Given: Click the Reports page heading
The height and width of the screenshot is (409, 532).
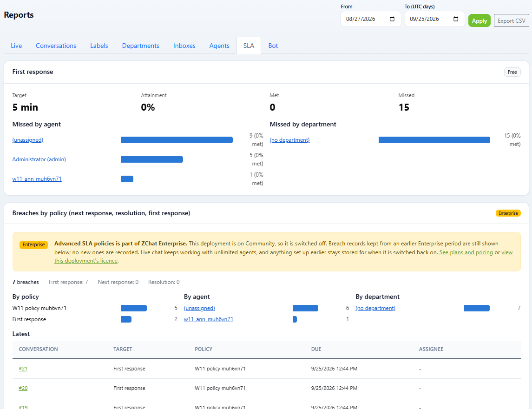Looking at the screenshot, I should (x=19, y=15).
